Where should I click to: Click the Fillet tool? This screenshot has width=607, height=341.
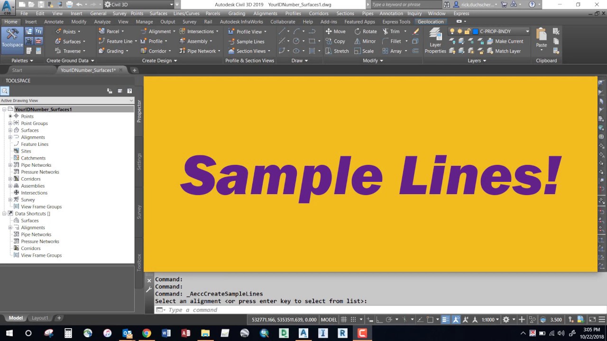point(392,41)
